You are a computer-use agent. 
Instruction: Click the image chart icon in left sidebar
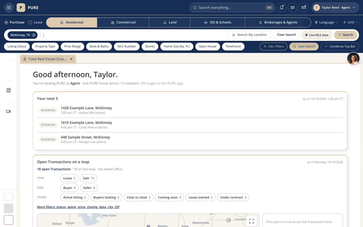point(9,90)
